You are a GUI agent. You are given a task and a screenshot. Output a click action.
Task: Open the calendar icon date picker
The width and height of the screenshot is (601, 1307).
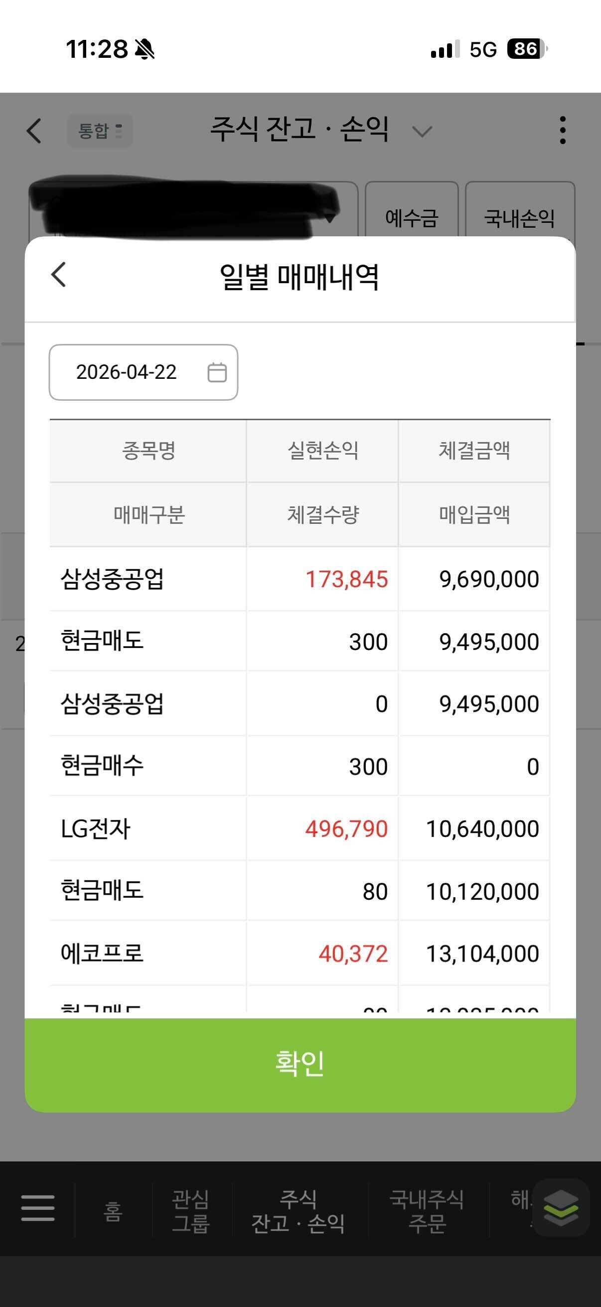coord(217,372)
